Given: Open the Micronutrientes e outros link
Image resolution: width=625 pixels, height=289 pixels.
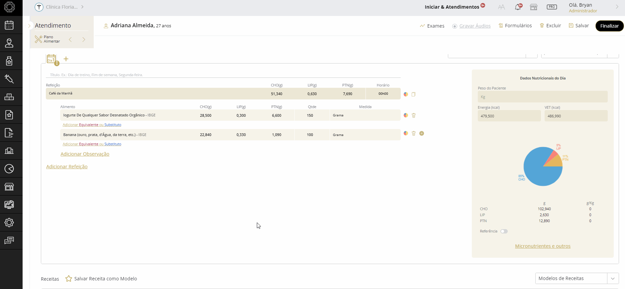Looking at the screenshot, I should point(543,246).
